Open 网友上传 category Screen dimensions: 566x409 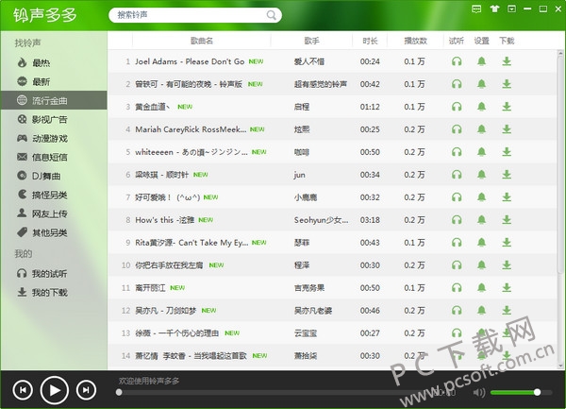coord(54,213)
